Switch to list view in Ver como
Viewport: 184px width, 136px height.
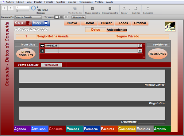(x=61, y=17)
